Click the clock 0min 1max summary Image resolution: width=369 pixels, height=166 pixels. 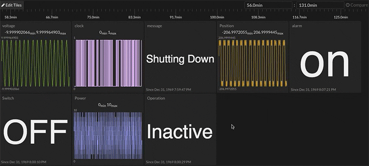(x=108, y=33)
